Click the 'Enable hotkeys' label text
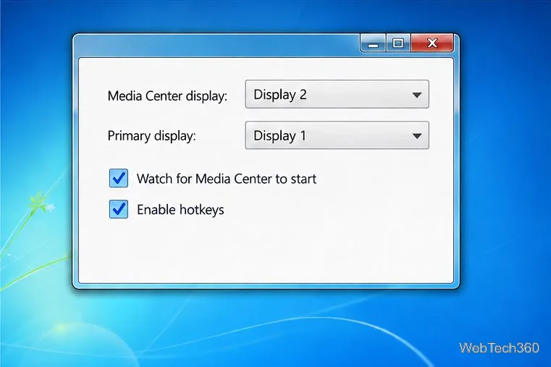This screenshot has width=551, height=367. 180,210
